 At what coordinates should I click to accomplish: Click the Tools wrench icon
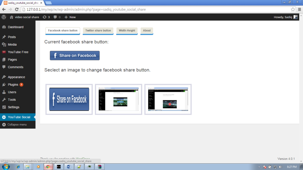pyautogui.click(x=4, y=100)
